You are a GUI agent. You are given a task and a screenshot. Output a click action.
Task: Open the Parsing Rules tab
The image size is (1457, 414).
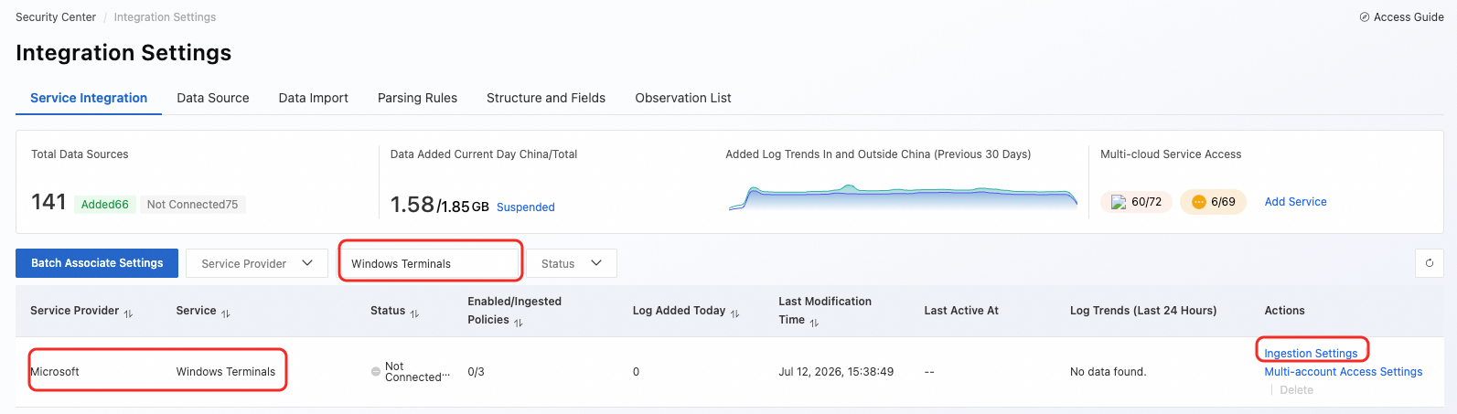coord(417,98)
